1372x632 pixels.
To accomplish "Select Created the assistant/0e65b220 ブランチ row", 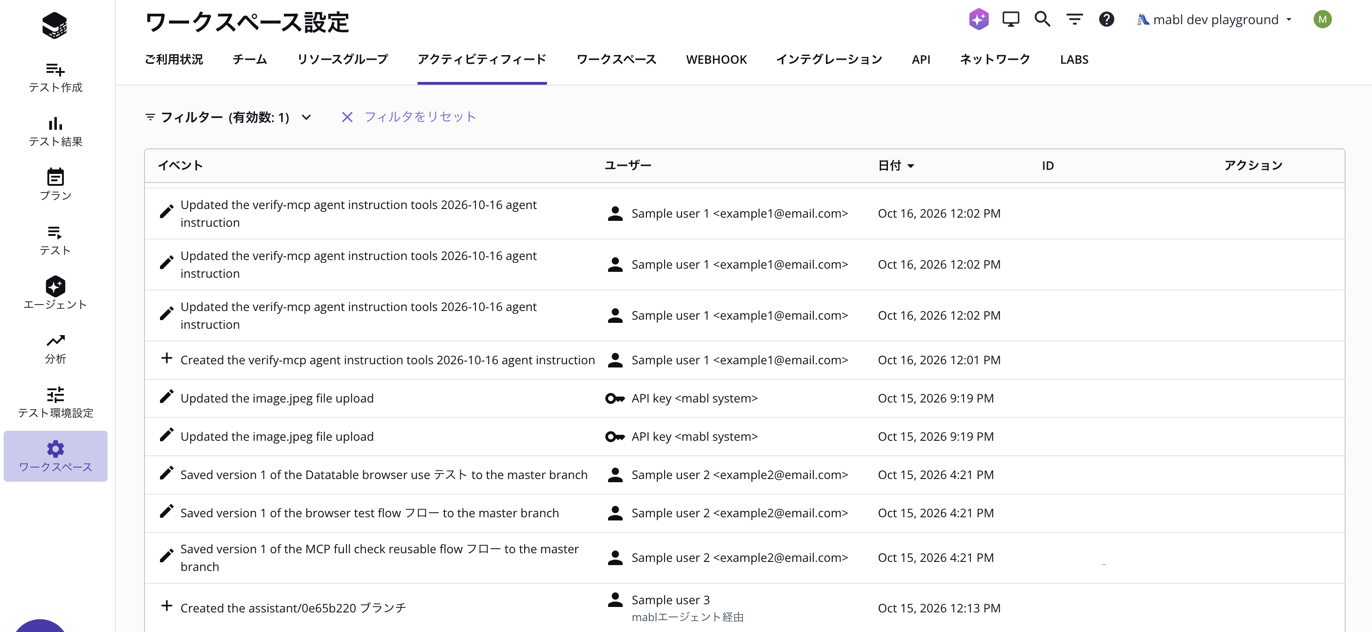I will [x=744, y=608].
